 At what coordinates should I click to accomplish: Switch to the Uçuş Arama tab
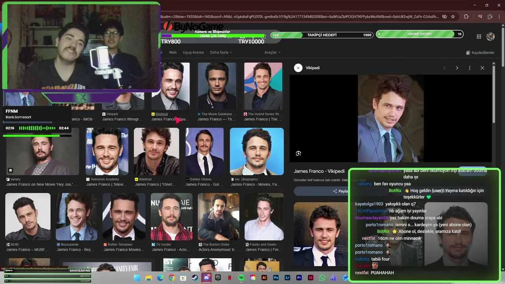193,52
